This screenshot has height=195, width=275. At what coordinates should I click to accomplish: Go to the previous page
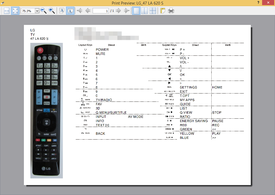[x=88, y=11]
